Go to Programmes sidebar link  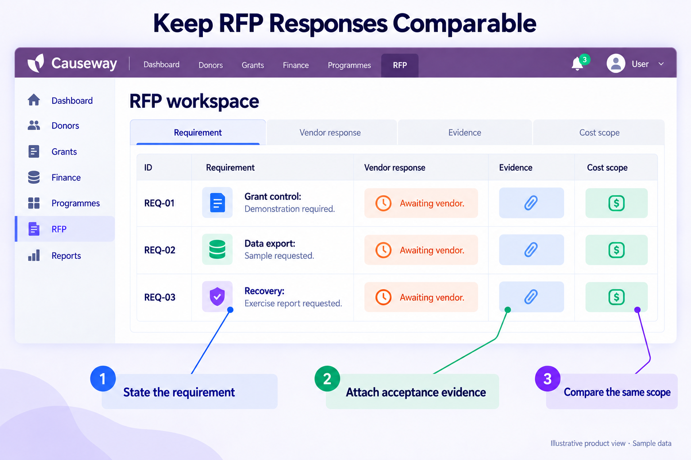click(76, 203)
